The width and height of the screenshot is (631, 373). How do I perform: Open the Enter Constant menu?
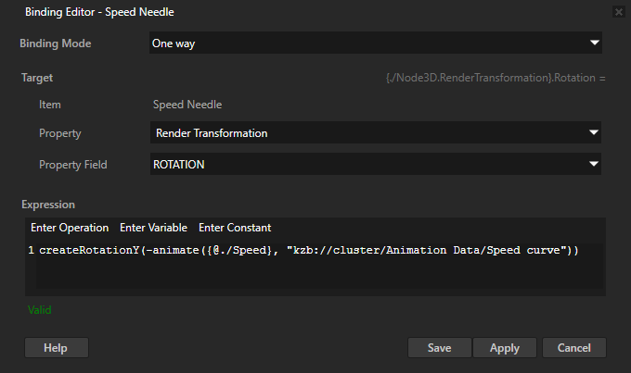pos(235,228)
